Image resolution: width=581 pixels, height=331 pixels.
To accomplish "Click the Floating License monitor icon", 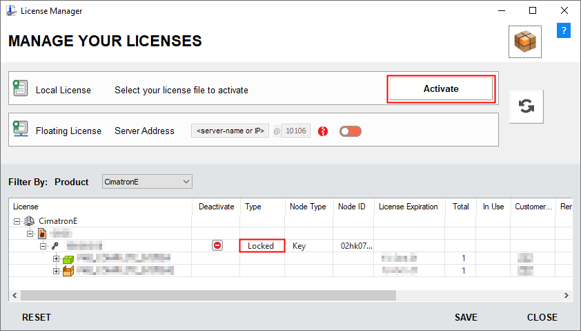I will [x=21, y=129].
